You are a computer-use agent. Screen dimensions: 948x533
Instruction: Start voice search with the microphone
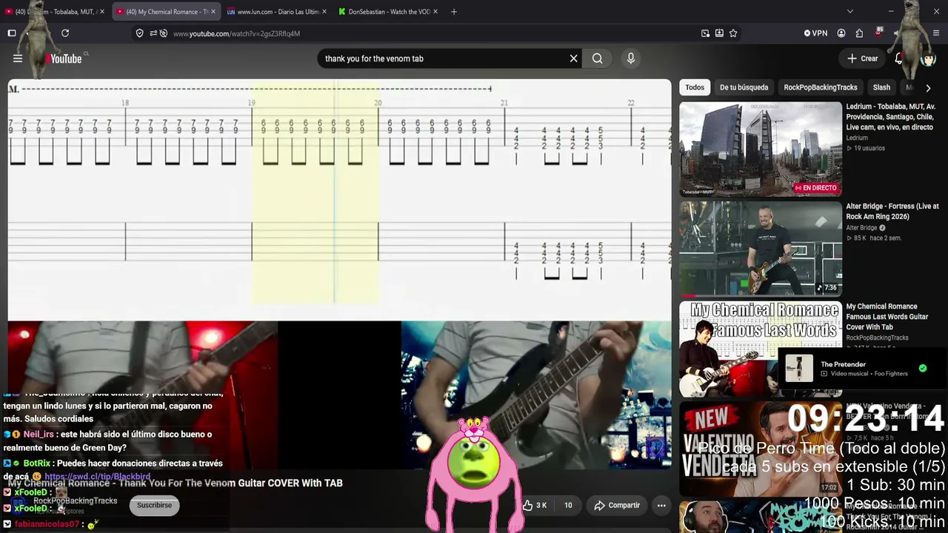click(631, 58)
